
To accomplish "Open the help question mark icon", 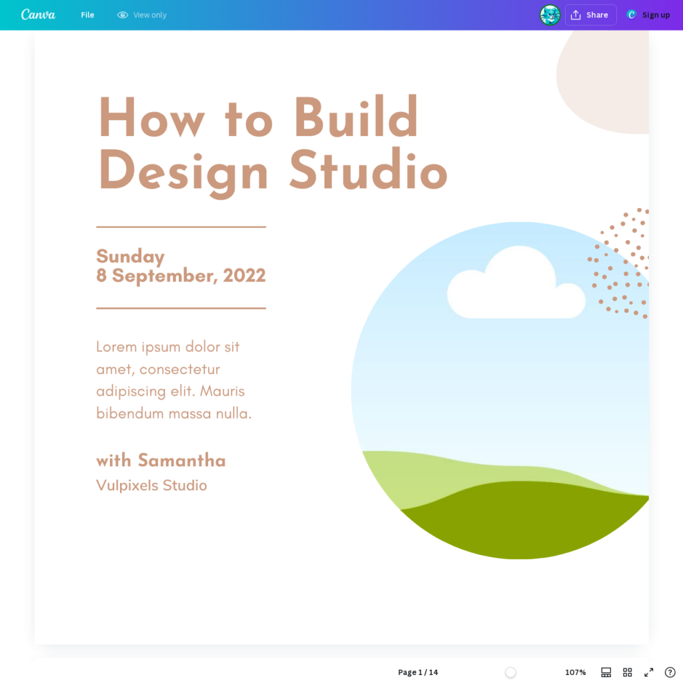I will tap(670, 672).
